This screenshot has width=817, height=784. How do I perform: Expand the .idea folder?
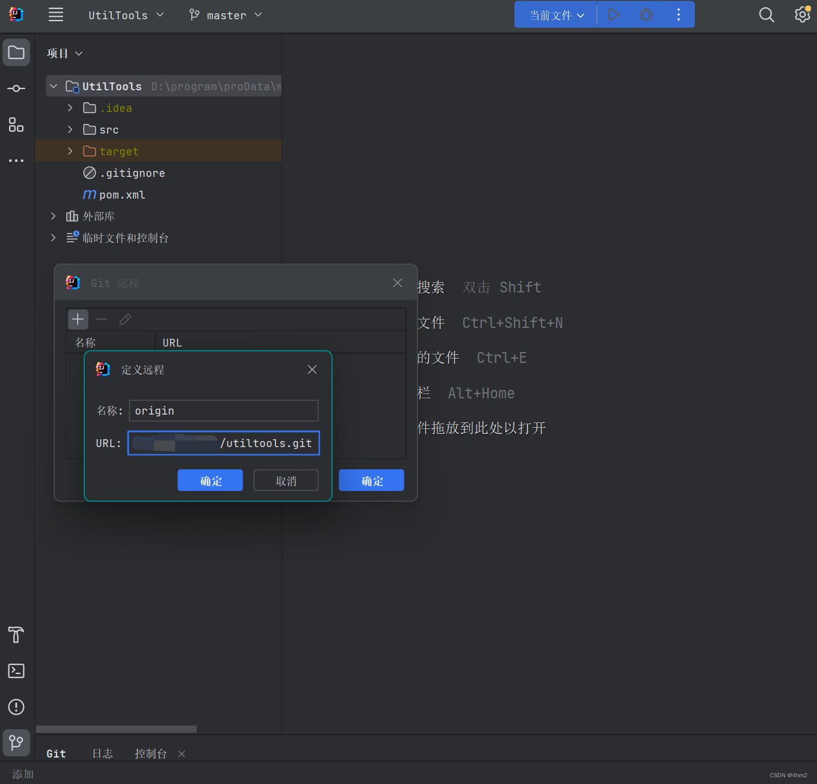pyautogui.click(x=70, y=108)
